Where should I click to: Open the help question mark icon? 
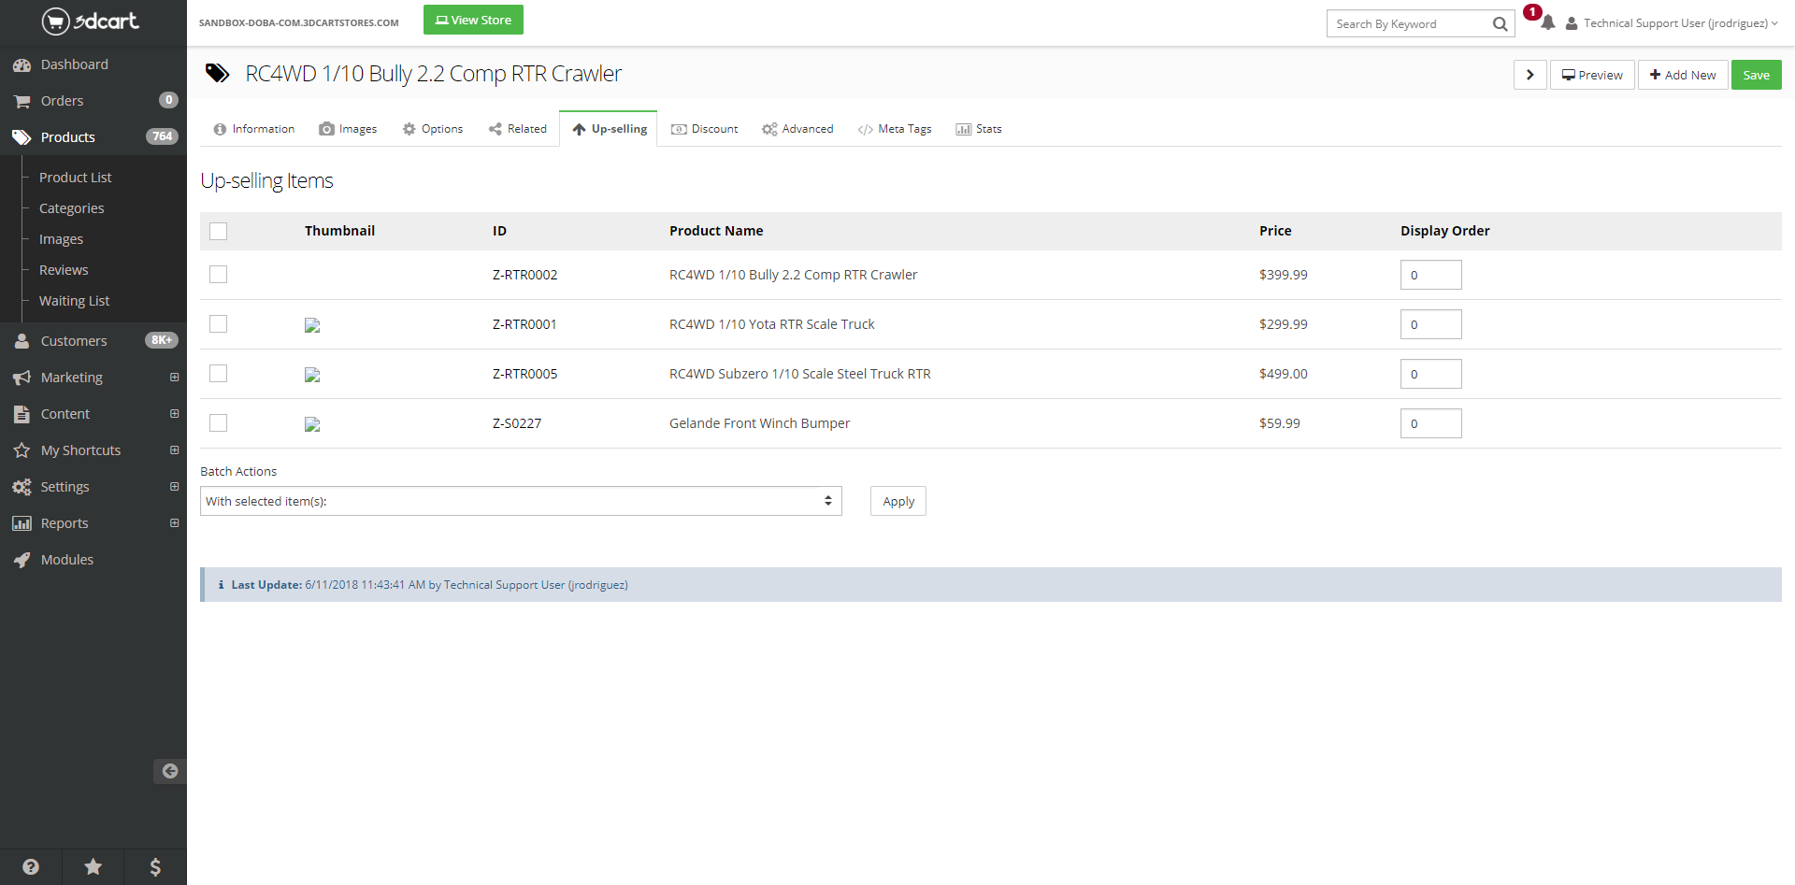[x=31, y=867]
